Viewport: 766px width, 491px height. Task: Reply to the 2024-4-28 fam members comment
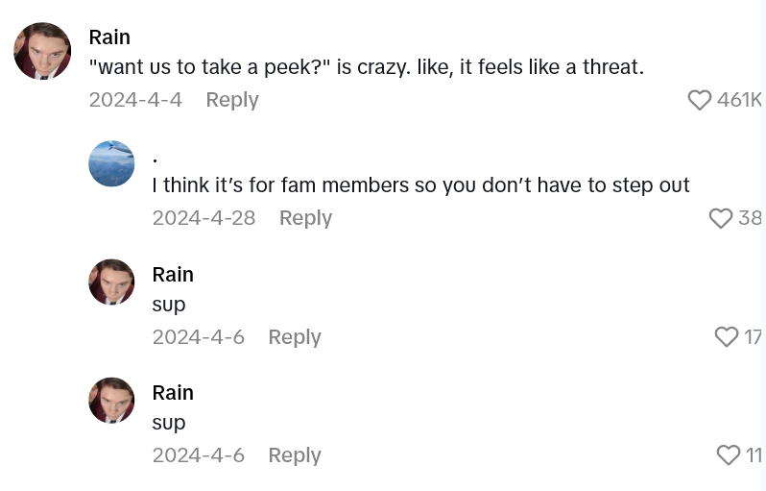(305, 218)
